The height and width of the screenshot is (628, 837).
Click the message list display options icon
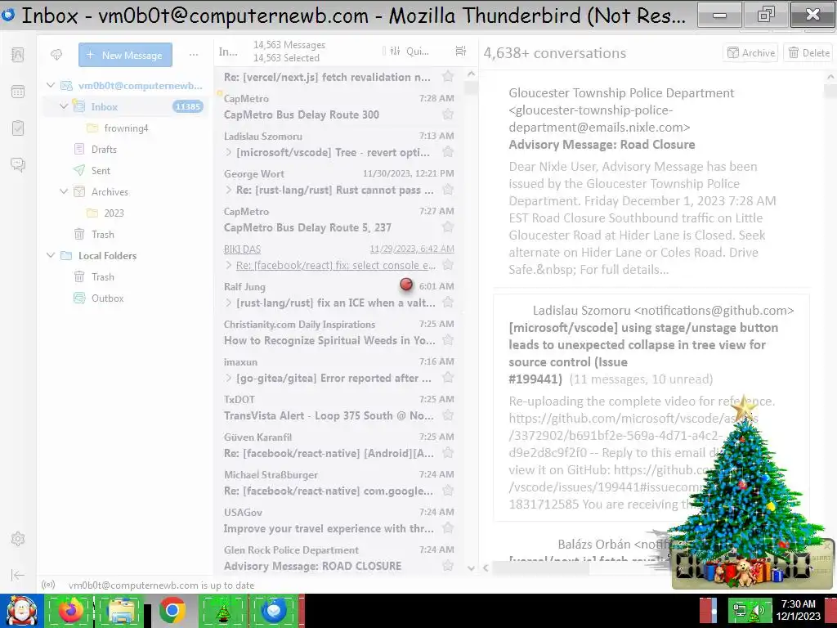(461, 52)
